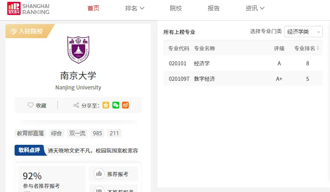Click the 南京大学 title text
Screen dimensions: 330x192
pos(78,75)
